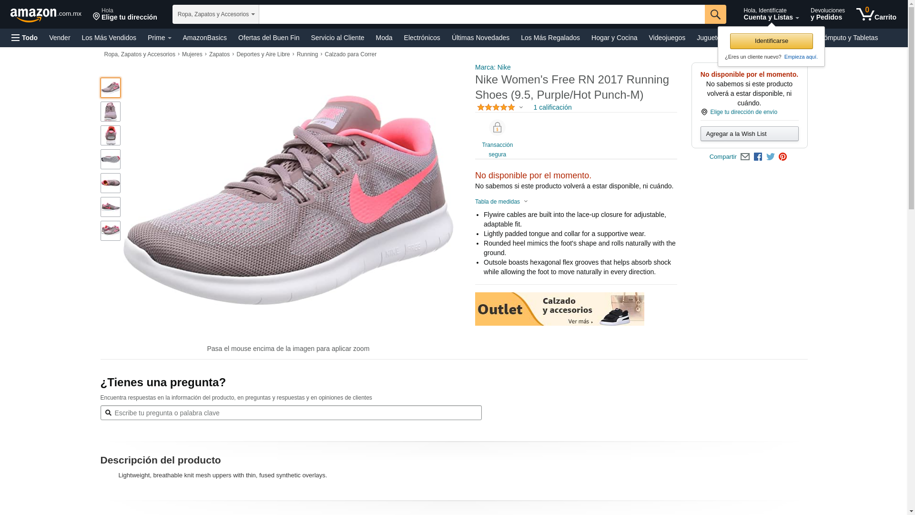The height and width of the screenshot is (515, 915).
Task: Click the secure transaction lock icon
Action: [497, 128]
